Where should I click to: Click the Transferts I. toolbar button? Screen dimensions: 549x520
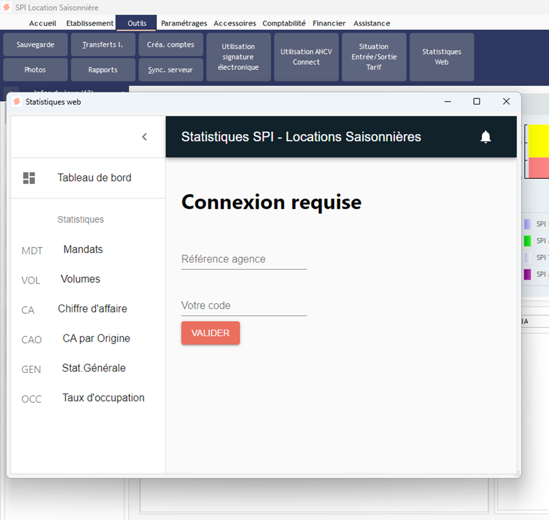pyautogui.click(x=103, y=45)
